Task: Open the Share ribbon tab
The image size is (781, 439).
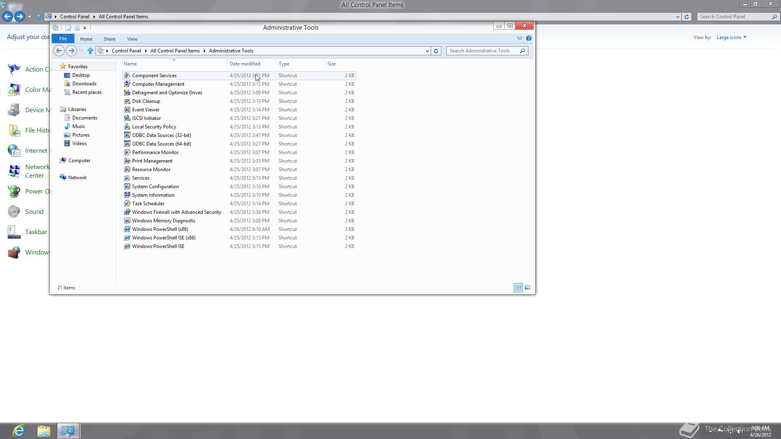Action: tap(109, 39)
